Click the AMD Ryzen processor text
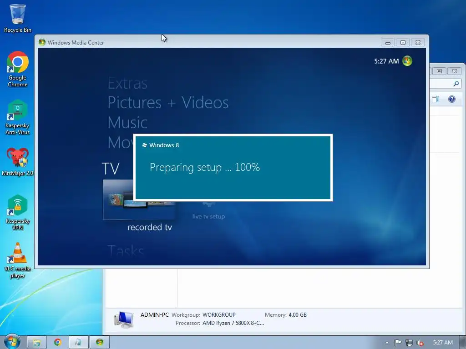 tap(233, 323)
